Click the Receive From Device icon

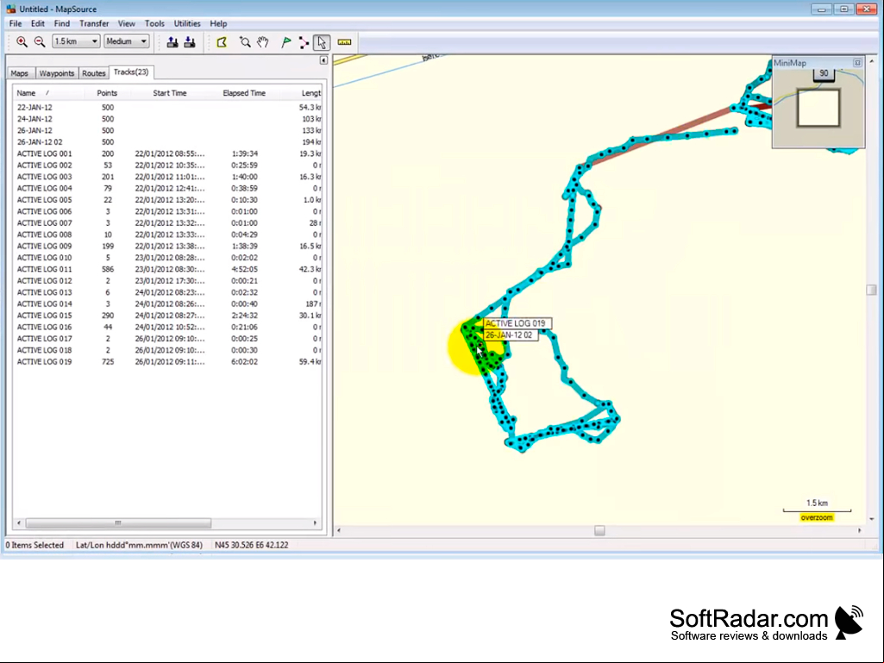tap(190, 41)
